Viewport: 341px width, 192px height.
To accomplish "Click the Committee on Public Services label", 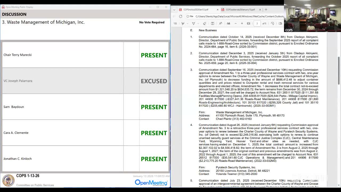I will [35, 185].
